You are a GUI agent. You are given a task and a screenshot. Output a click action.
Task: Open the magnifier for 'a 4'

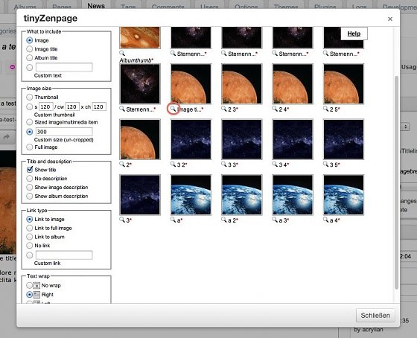pyautogui.click(x=326, y=220)
